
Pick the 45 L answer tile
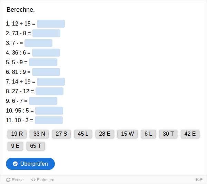(x=83, y=134)
